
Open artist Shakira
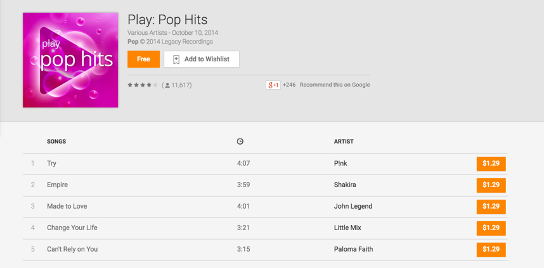tap(345, 185)
